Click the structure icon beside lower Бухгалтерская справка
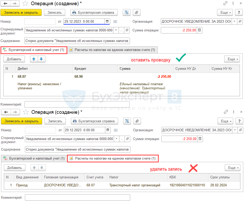This screenshot has width=244, height=201. [127, 121]
